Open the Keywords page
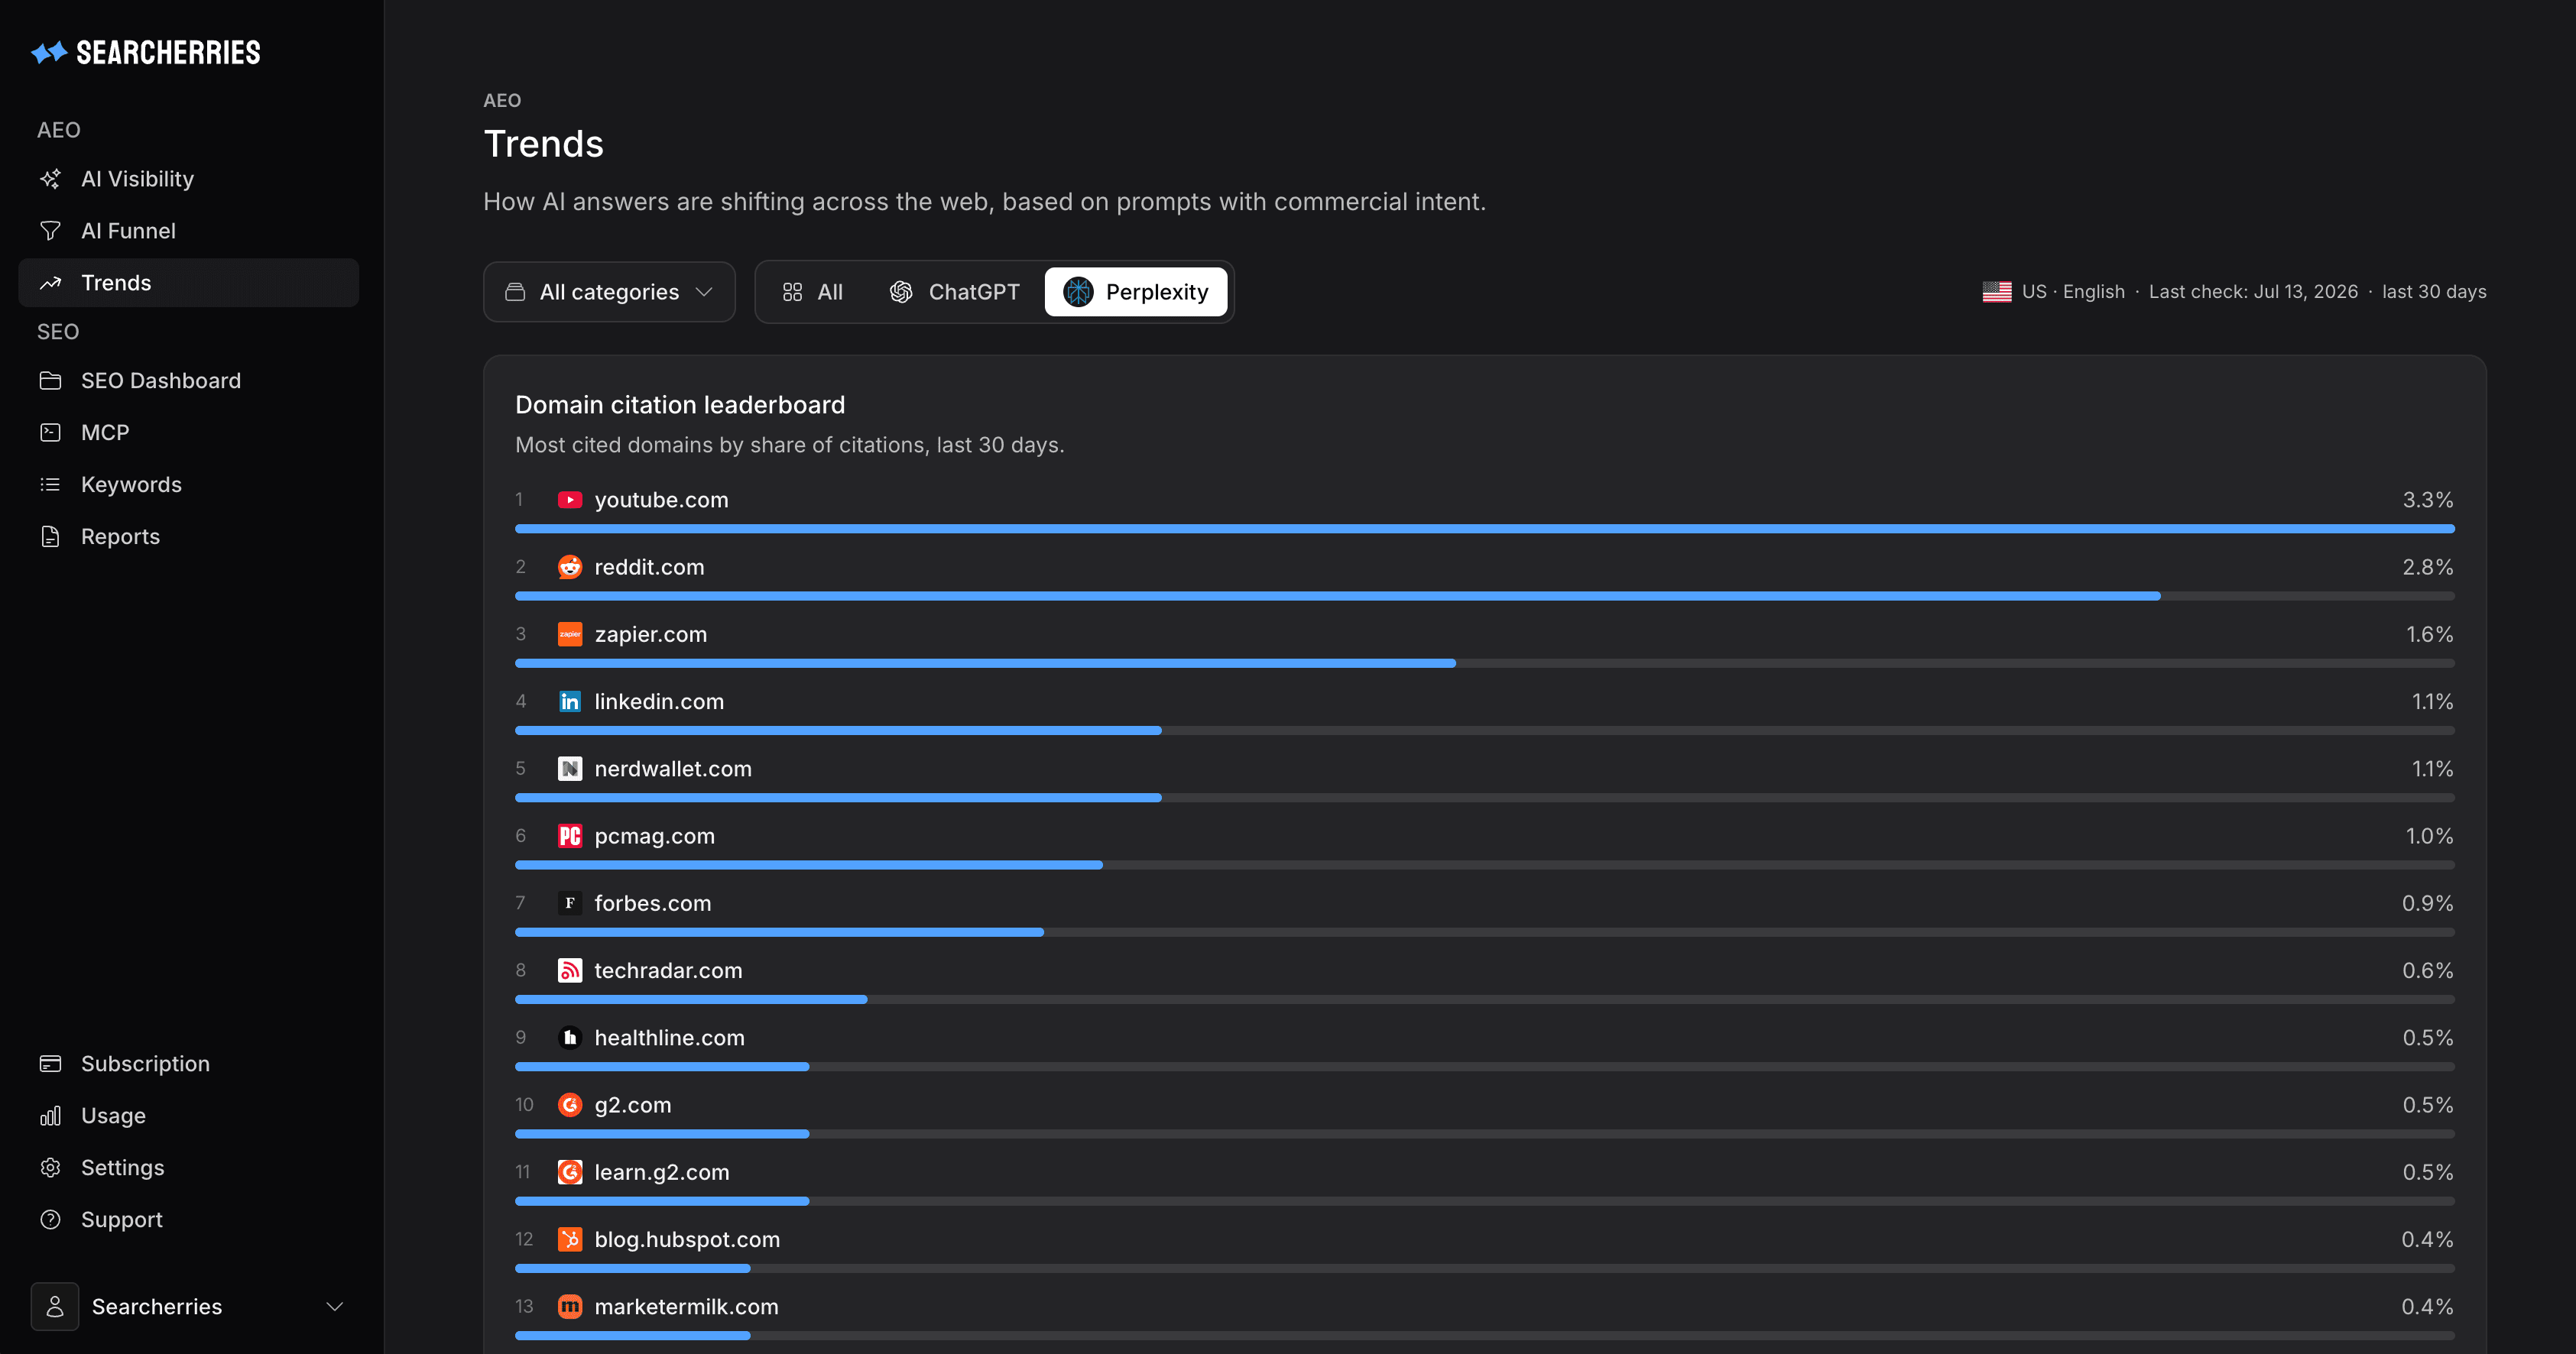Viewport: 2576px width, 1354px height. pyautogui.click(x=188, y=484)
